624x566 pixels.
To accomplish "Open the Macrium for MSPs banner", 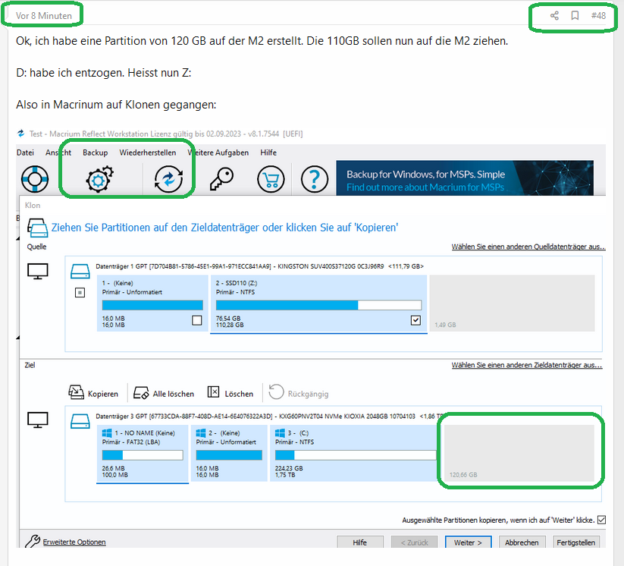I will 465,178.
